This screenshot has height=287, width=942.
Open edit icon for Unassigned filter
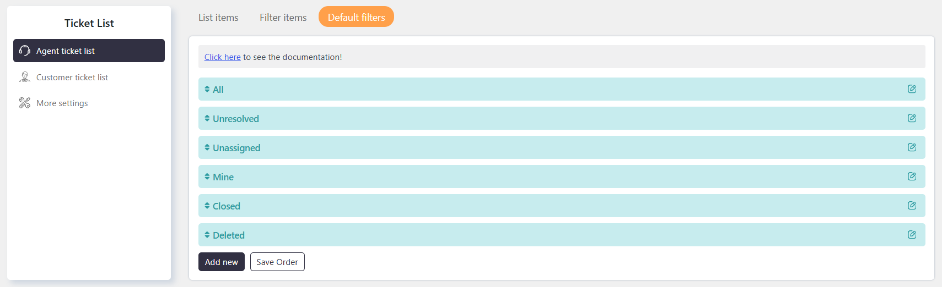point(912,147)
